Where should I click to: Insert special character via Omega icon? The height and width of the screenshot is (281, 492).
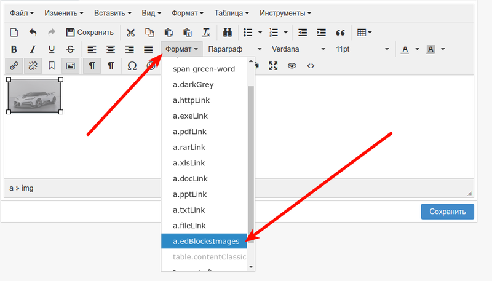click(132, 66)
